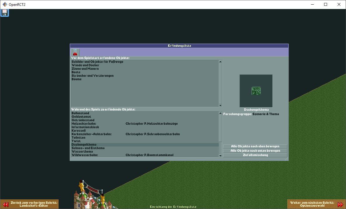Click the floppy disk save icon
Image resolution: width=346 pixels, height=209 pixels.
click(x=4, y=13)
